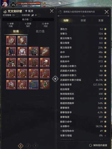Viewport: 112px width, 149px height.
Task: Open the Lv.65 blue +4 equipment item
Action: (34, 84)
